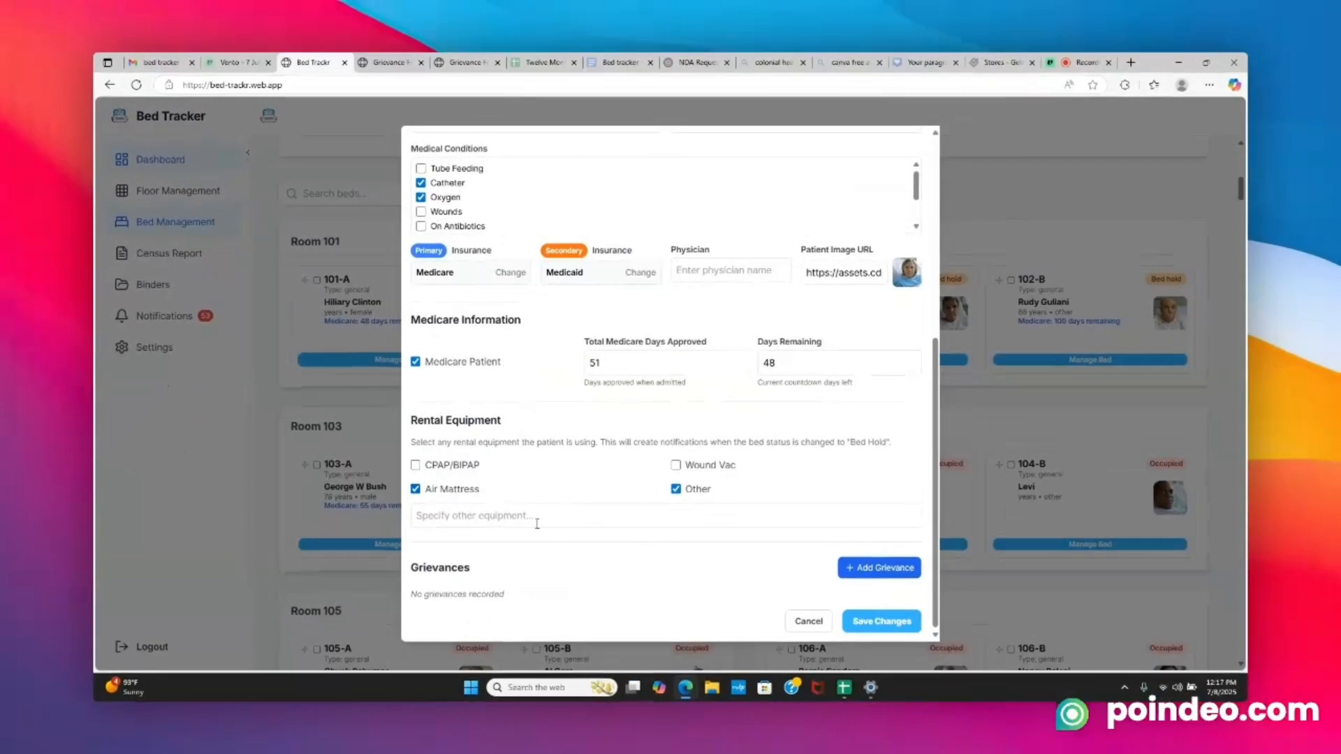The height and width of the screenshot is (754, 1341).
Task: Open Notifications with the bell icon
Action: click(x=122, y=316)
